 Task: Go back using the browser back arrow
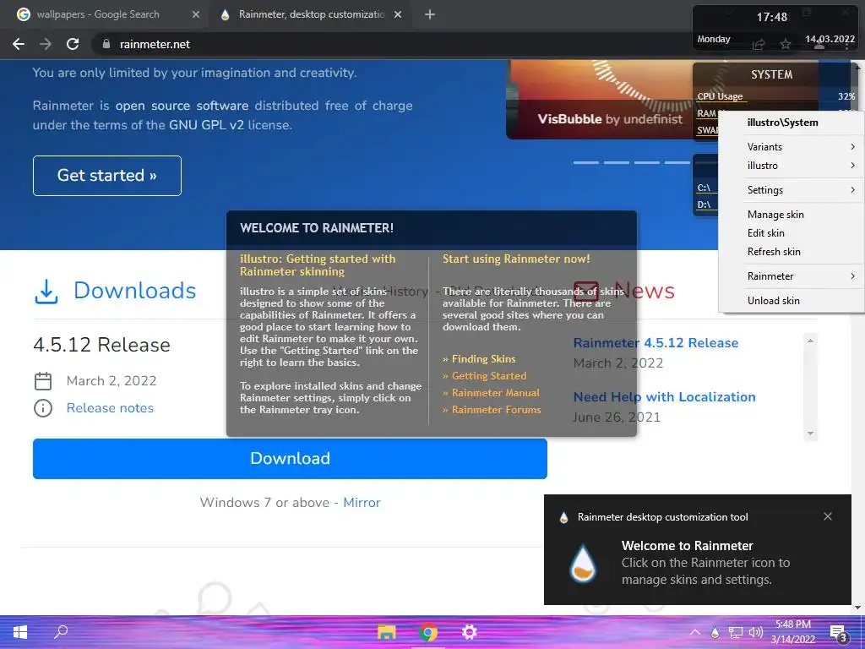pyautogui.click(x=19, y=44)
